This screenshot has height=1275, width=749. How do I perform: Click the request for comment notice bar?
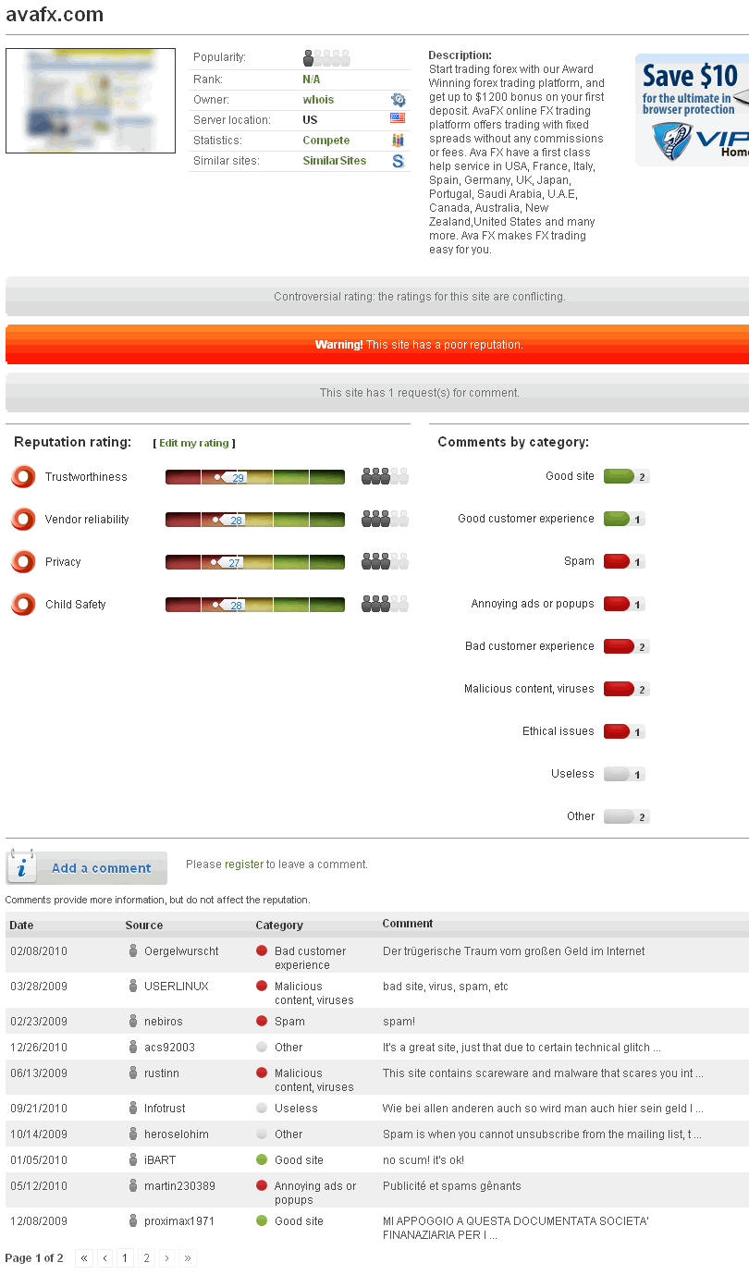click(x=377, y=393)
